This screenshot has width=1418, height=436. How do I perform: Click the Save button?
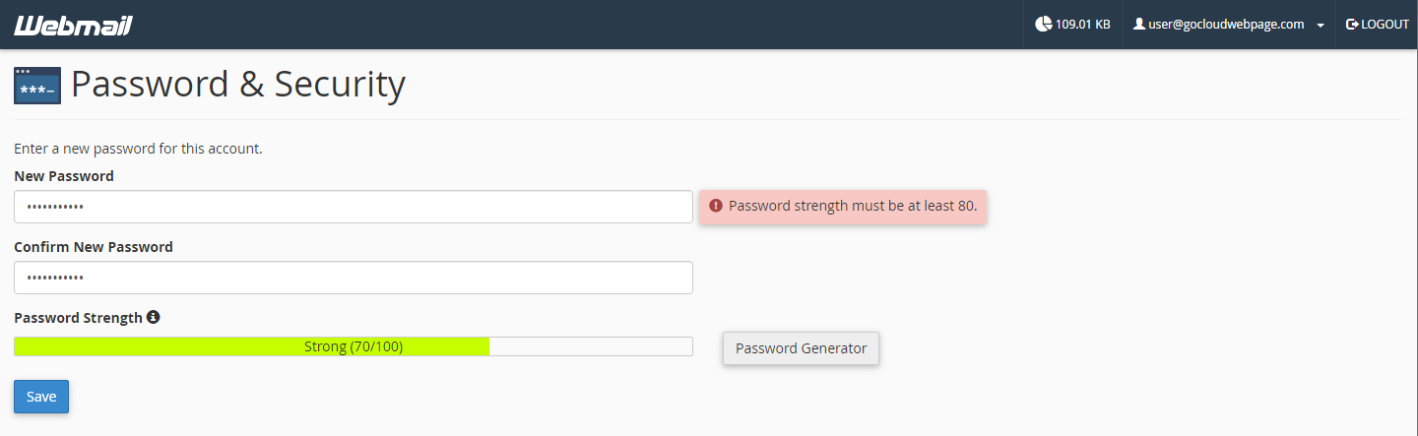click(41, 397)
